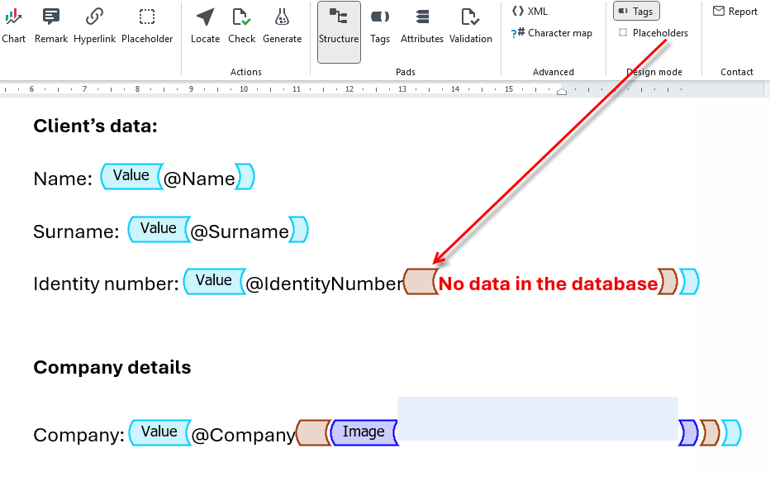Viewport: 770px width, 477px height.
Task: Show the Validation pad
Action: click(470, 26)
